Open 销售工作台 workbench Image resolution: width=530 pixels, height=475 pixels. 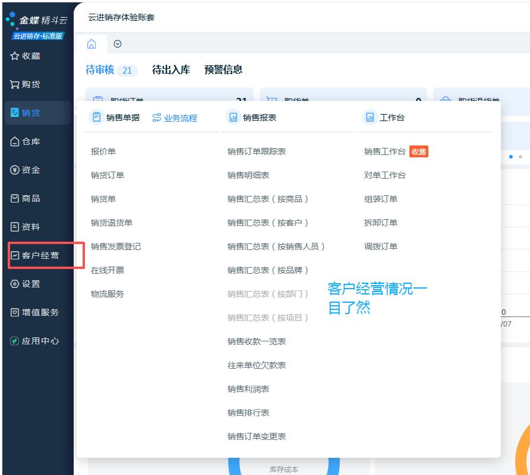coord(385,151)
